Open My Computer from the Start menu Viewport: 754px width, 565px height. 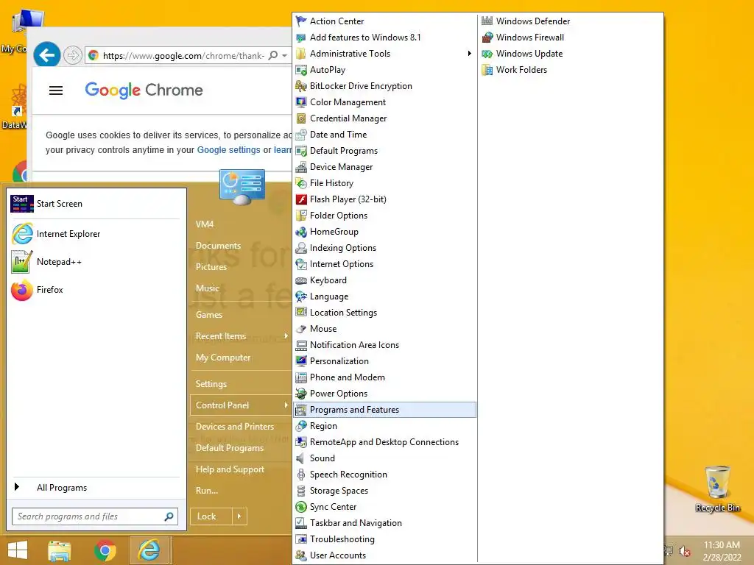coord(223,358)
